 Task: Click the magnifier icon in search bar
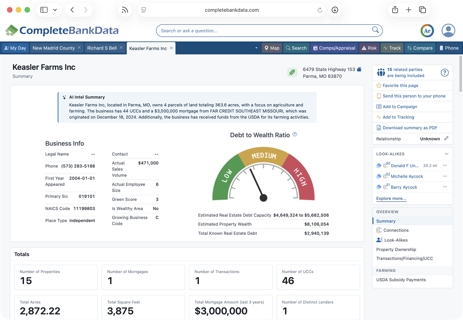pyautogui.click(x=375, y=30)
